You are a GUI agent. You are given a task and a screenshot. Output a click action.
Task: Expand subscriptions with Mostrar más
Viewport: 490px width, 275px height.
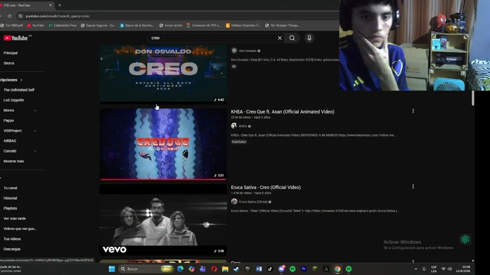coord(14,161)
